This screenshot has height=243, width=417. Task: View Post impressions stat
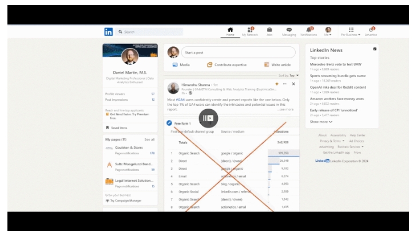pyautogui.click(x=130, y=99)
